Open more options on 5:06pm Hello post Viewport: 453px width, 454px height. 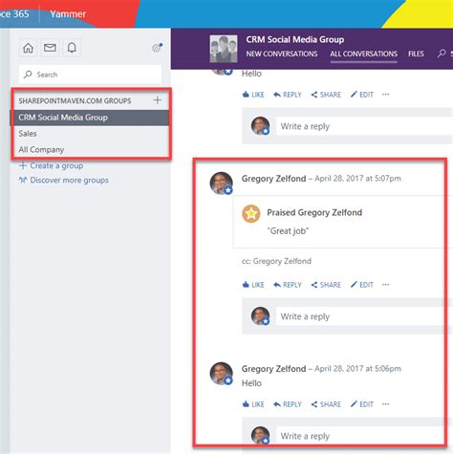pyautogui.click(x=385, y=404)
